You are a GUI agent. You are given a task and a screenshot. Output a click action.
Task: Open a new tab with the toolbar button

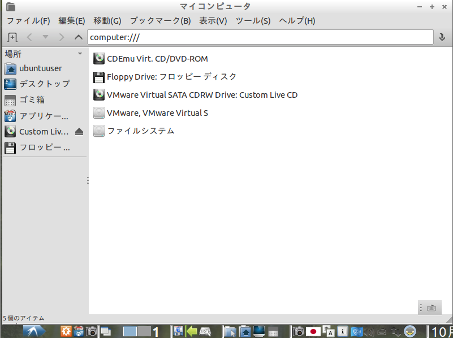pyautogui.click(x=12, y=37)
